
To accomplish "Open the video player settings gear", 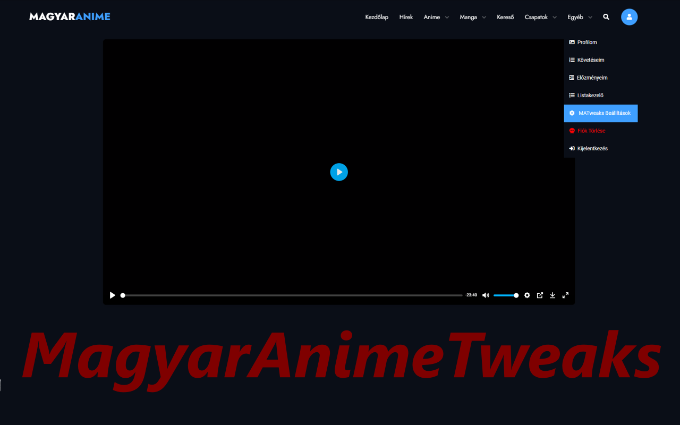I will (526, 295).
